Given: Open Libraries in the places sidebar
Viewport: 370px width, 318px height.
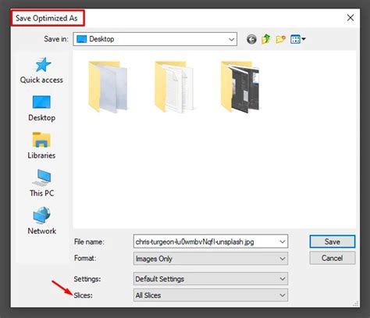Looking at the screenshot, I should tap(41, 146).
